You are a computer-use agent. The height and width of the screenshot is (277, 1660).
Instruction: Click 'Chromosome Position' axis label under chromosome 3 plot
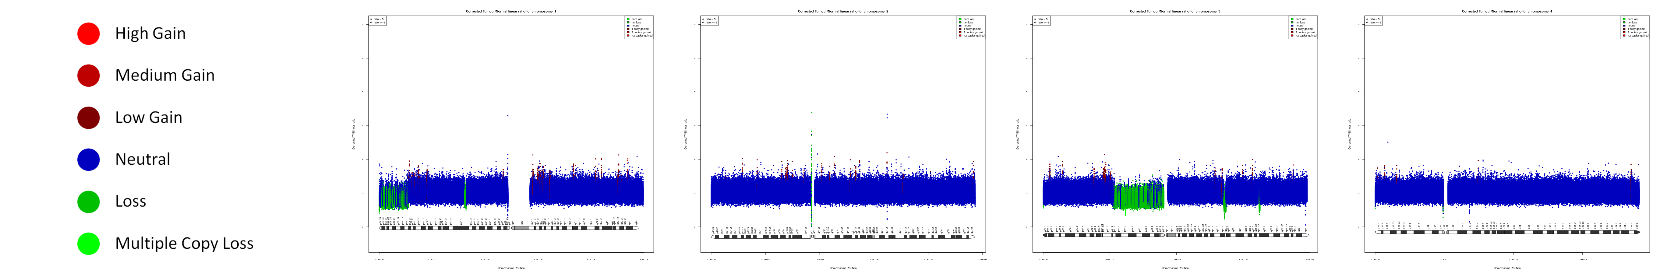(1175, 268)
